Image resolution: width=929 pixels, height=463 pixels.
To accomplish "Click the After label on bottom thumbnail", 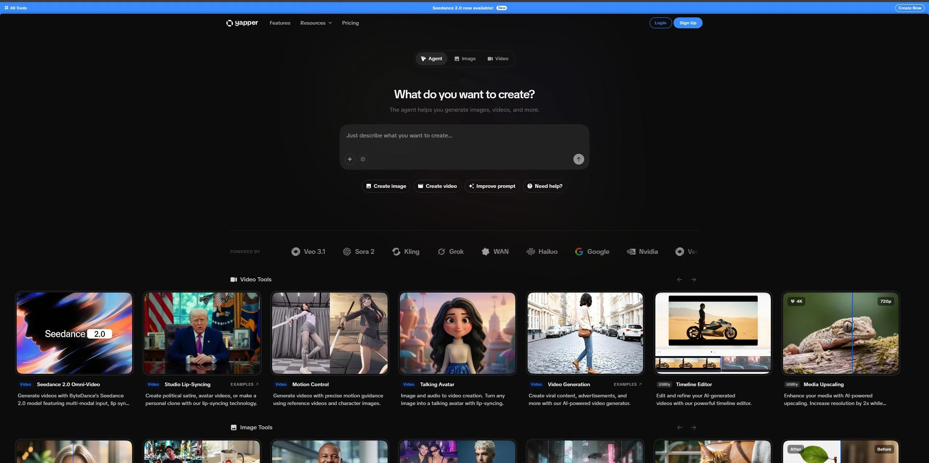I will (x=795, y=449).
